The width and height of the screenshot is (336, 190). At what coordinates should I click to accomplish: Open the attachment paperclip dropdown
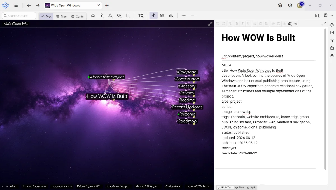click(290, 24)
